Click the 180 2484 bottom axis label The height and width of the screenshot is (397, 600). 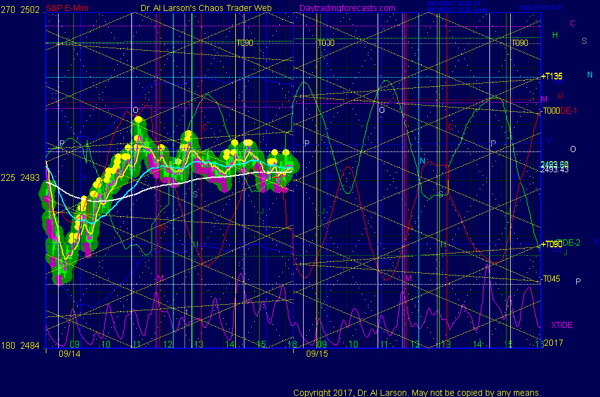20,346
